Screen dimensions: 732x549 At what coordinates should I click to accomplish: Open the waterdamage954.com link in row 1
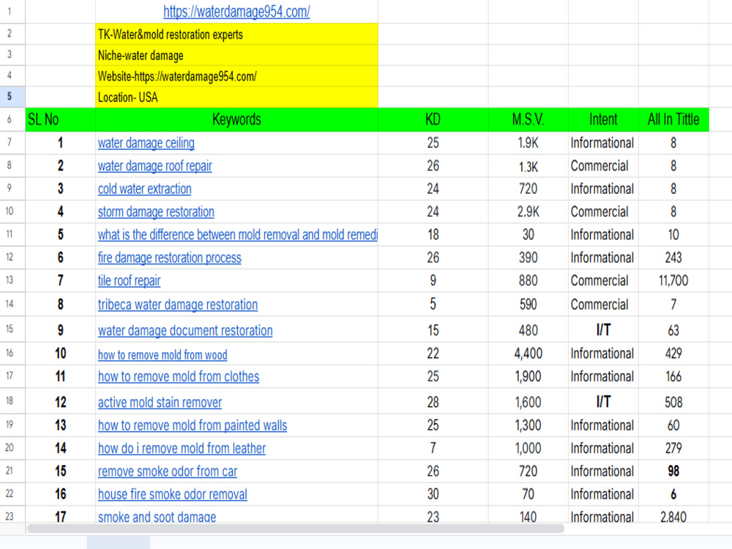(236, 11)
